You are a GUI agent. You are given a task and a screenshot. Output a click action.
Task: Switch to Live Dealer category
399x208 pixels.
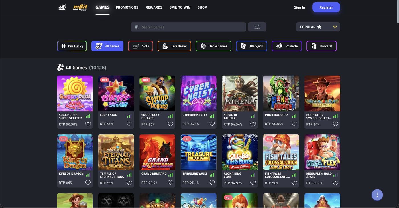[x=174, y=46]
